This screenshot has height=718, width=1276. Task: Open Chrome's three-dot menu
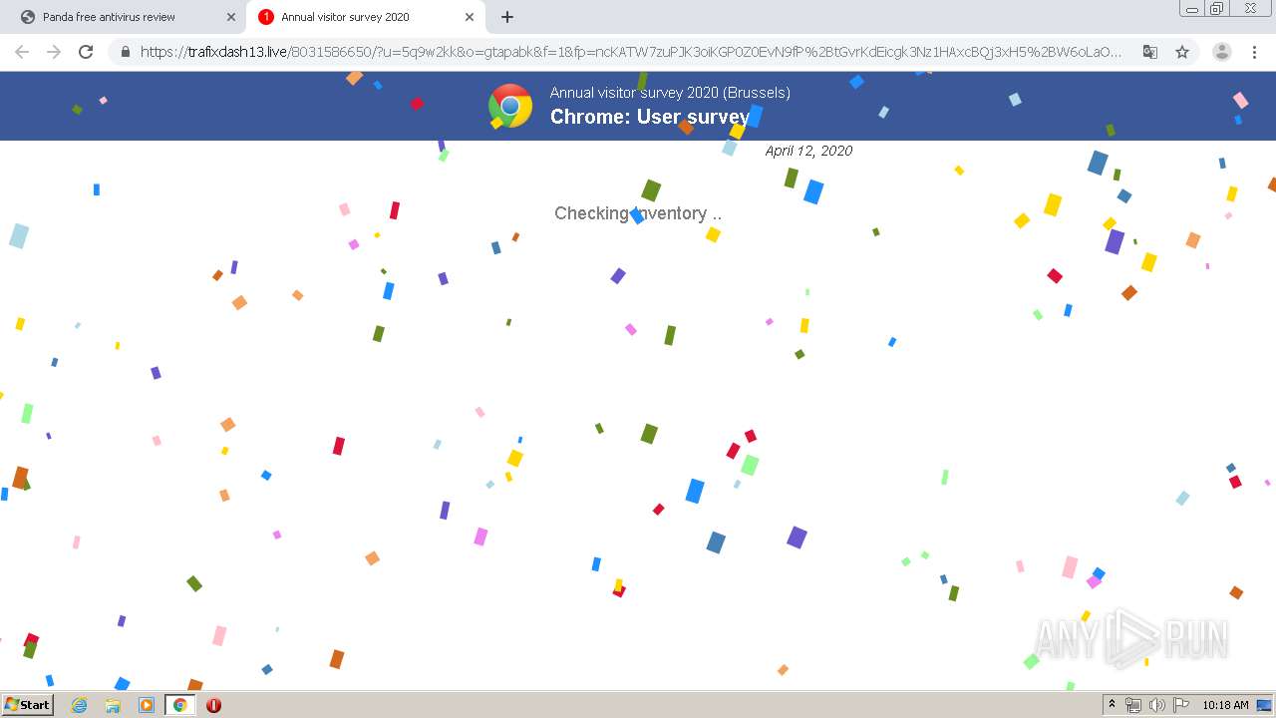coord(1254,52)
